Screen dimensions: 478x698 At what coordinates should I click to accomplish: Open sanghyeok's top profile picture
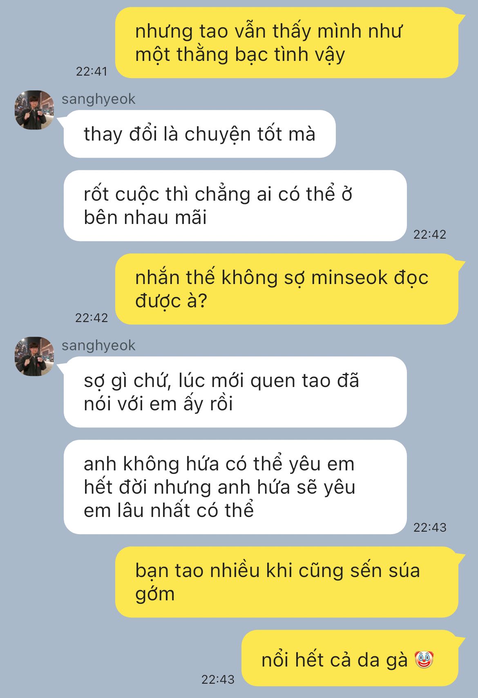pos(34,110)
